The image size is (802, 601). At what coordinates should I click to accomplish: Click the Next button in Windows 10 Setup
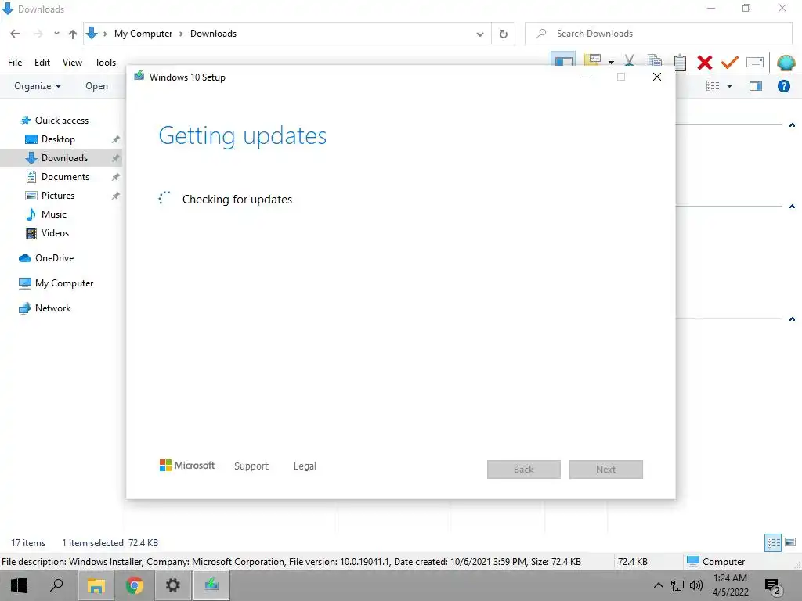606,470
